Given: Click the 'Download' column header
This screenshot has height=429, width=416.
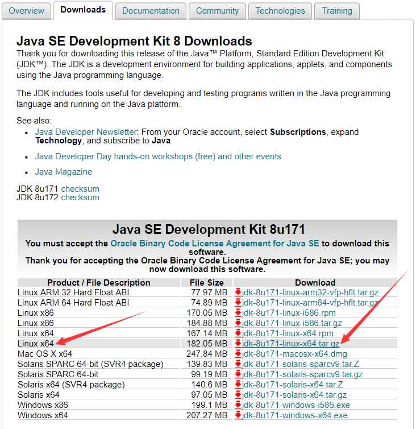Looking at the screenshot, I should pos(315,282).
